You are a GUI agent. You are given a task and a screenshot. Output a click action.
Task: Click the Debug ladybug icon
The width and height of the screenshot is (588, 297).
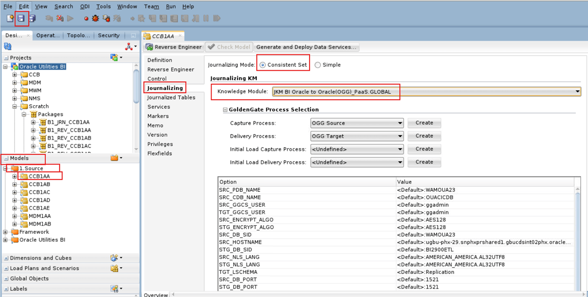[x=95, y=19]
